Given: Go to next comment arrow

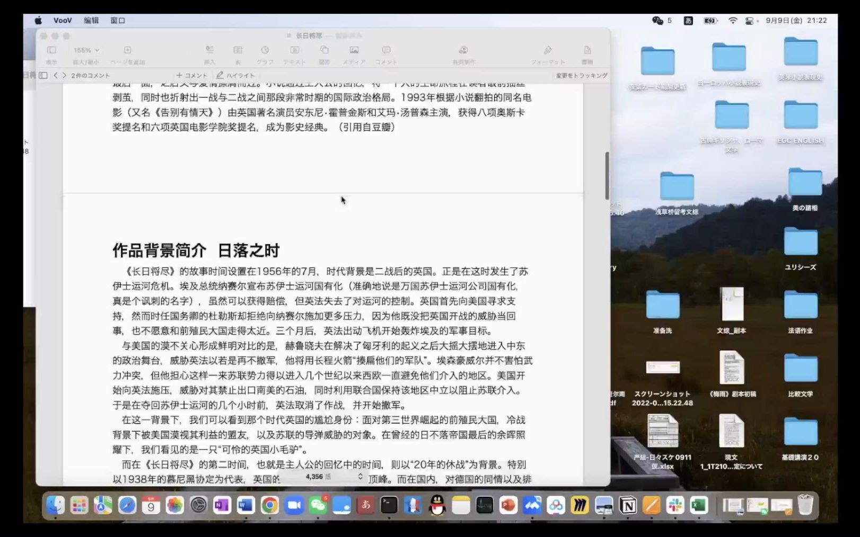Looking at the screenshot, I should (64, 75).
